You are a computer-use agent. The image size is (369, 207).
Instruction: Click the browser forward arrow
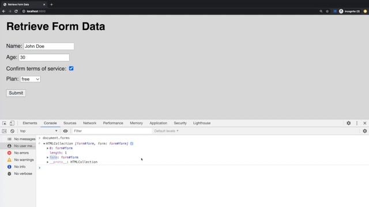pyautogui.click(x=10, y=11)
